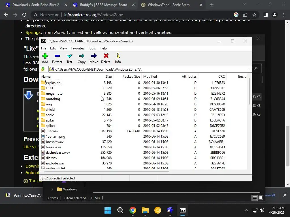Viewport: 290px width, 217px height.
Task: Select the HUD folder
Action: point(49,88)
